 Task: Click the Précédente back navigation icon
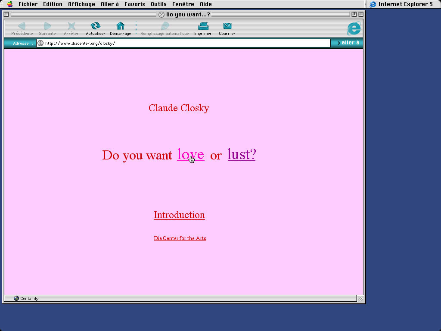(x=22, y=26)
